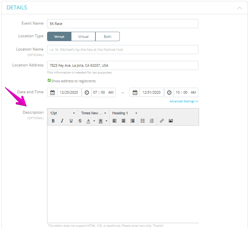Click the text color letter icon
The image size is (249, 228).
click(x=88, y=121)
